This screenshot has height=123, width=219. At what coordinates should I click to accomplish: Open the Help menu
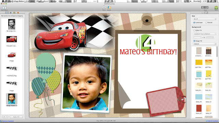pyautogui.click(x=60, y=1)
